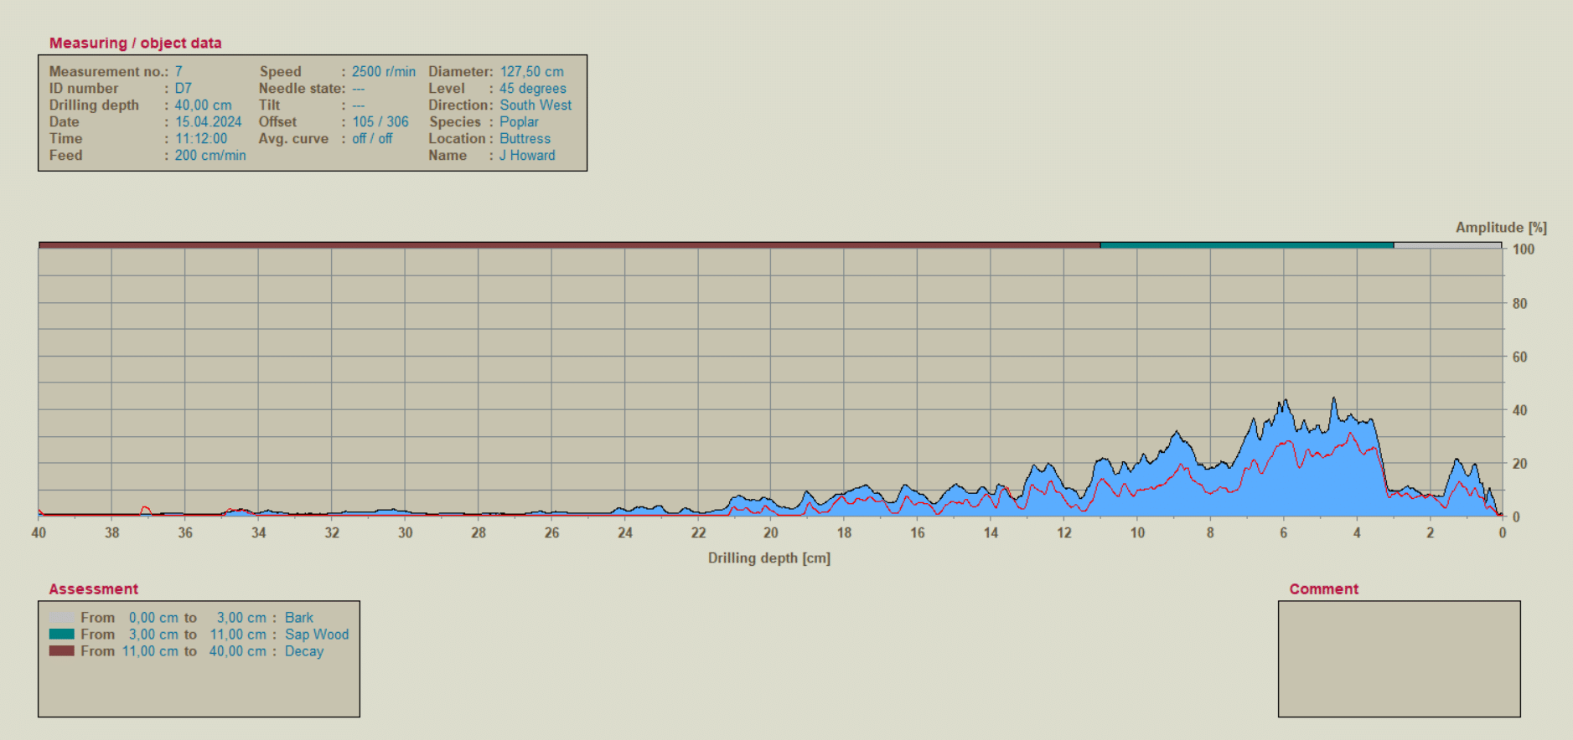Select the Level value 45 degrees
The image size is (1573, 740).
[532, 89]
